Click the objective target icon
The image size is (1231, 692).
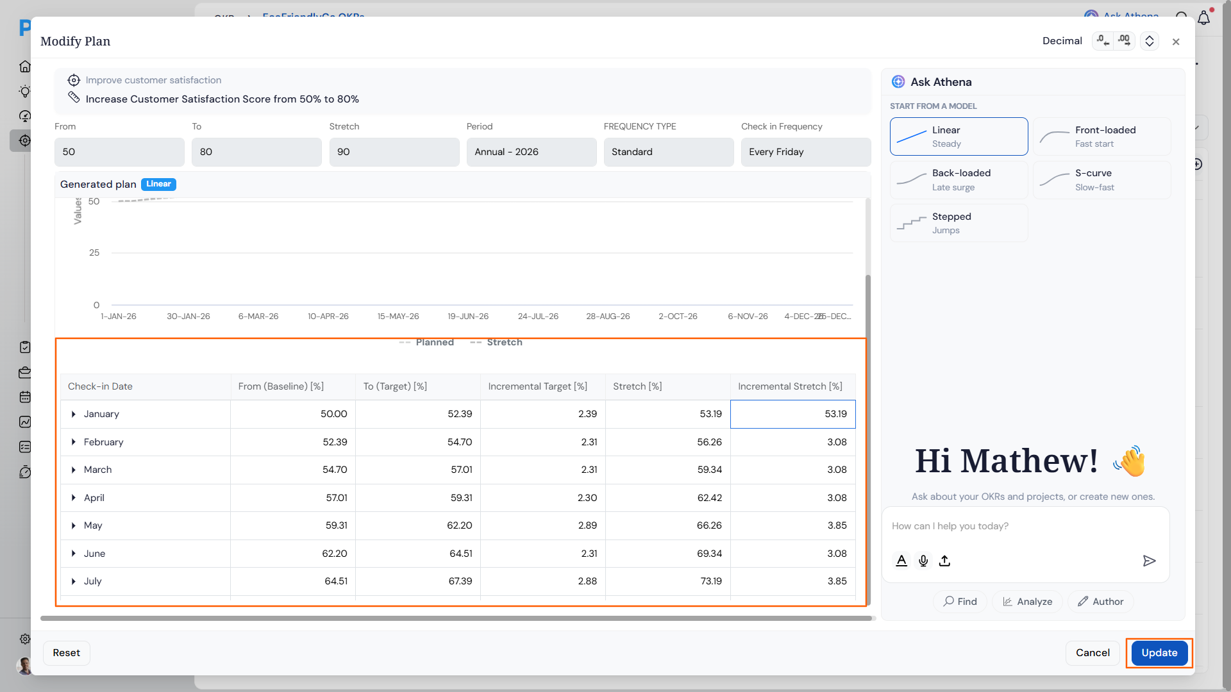pyautogui.click(x=74, y=80)
